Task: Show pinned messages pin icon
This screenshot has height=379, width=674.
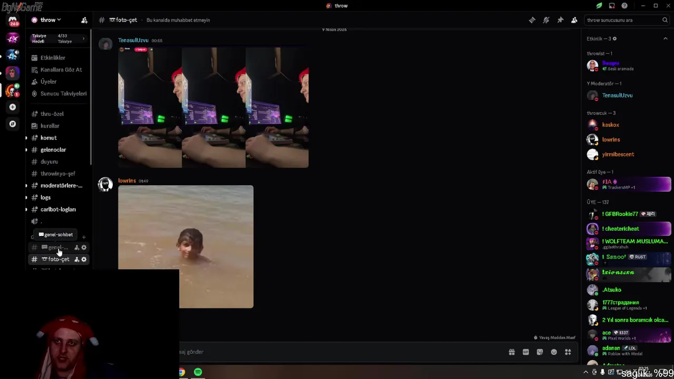Action: [560, 20]
